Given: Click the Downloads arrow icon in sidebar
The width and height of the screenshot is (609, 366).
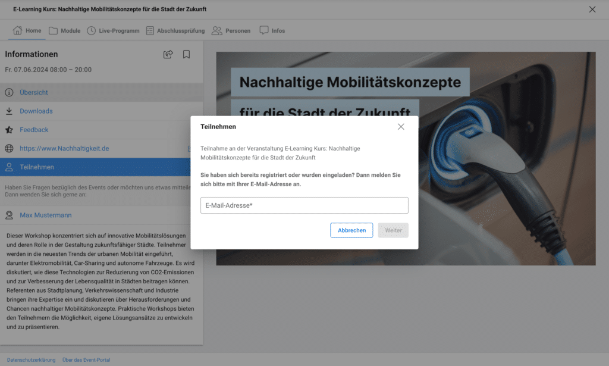Looking at the screenshot, I should tap(9, 111).
